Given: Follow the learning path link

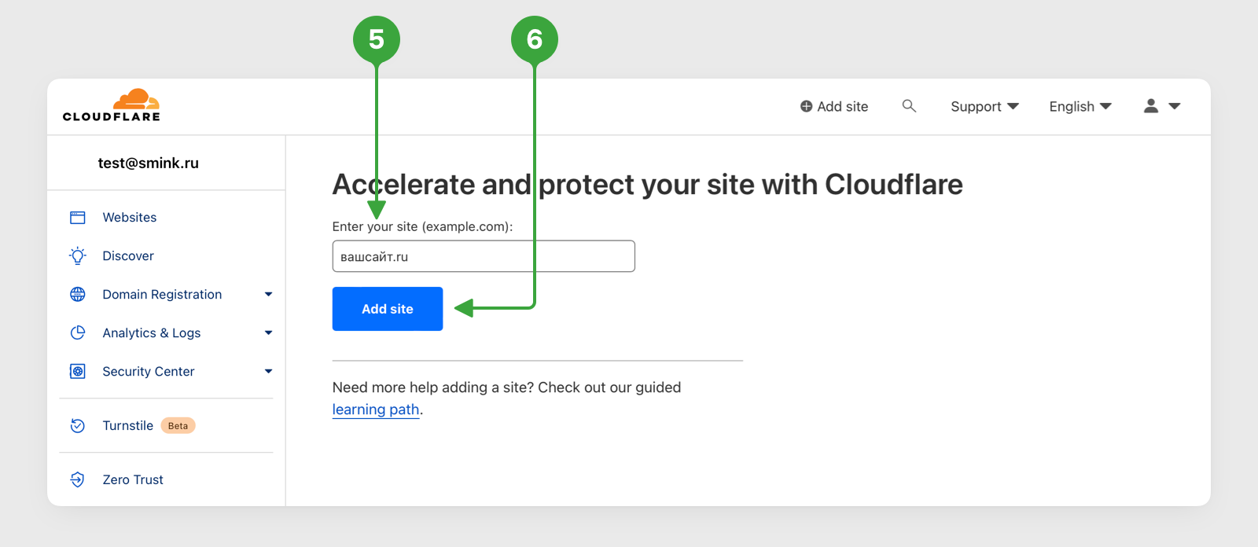Looking at the screenshot, I should tap(376, 409).
